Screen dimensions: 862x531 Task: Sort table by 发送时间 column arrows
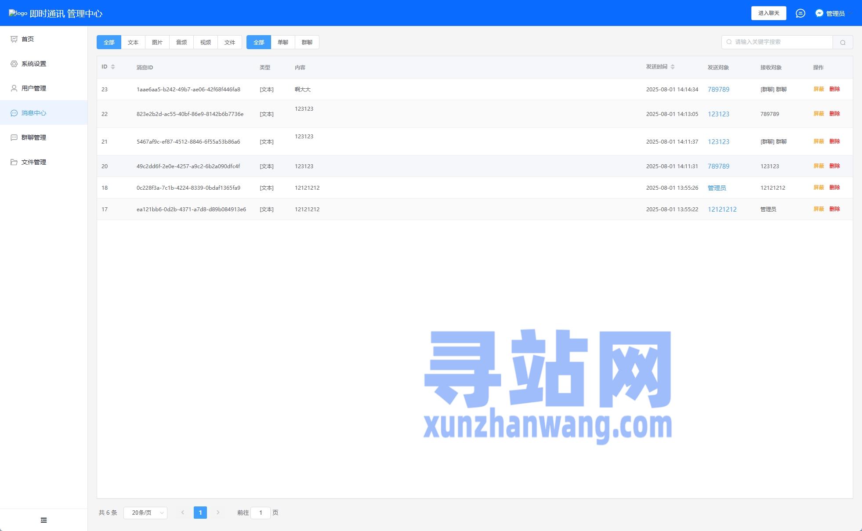coord(673,67)
